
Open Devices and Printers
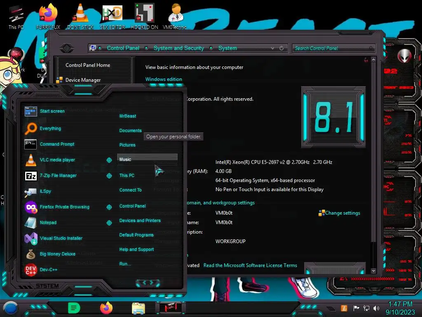tap(140, 220)
